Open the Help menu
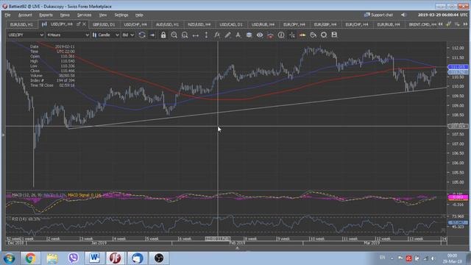 pyautogui.click(x=139, y=15)
